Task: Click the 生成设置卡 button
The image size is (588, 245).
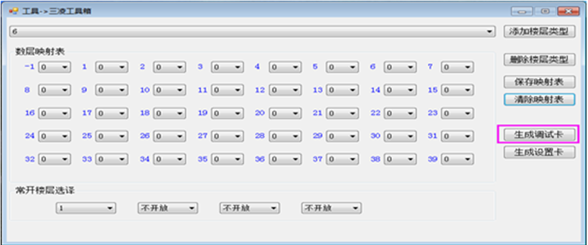Action: coord(539,152)
